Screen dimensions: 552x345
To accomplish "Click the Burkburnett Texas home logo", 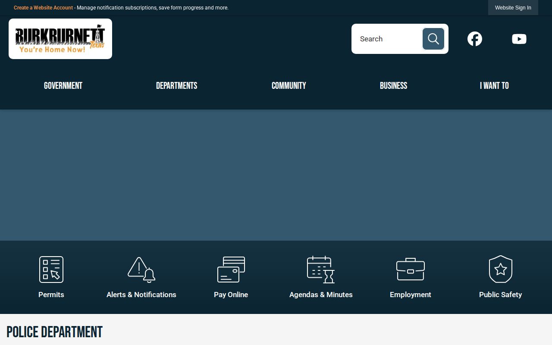I will (60, 39).
